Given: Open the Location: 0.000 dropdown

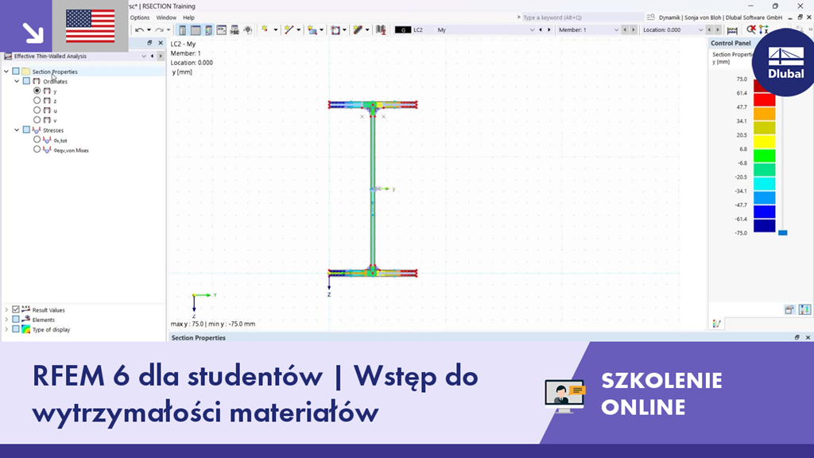Looking at the screenshot, I should [x=700, y=30].
